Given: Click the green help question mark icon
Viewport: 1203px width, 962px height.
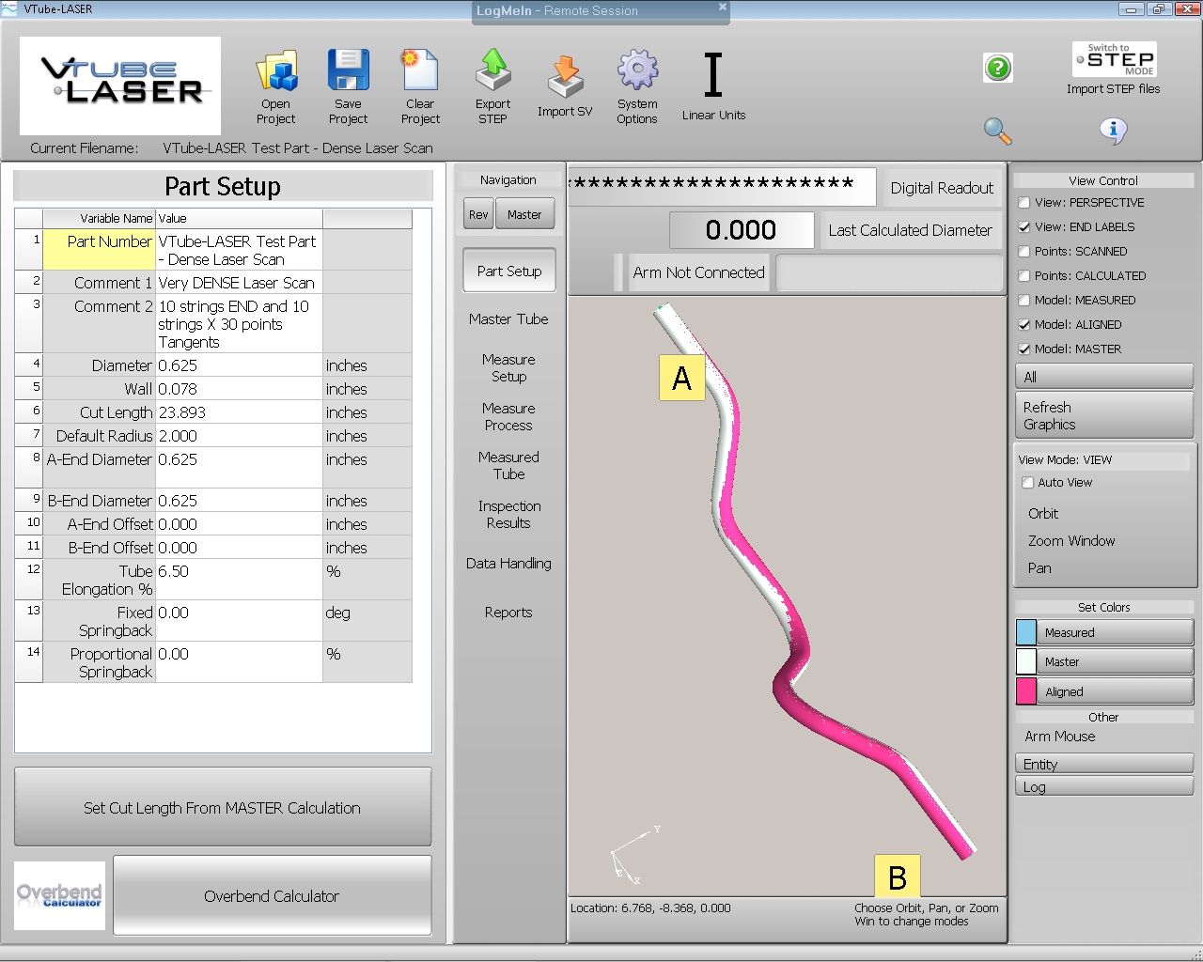Looking at the screenshot, I should click(997, 68).
